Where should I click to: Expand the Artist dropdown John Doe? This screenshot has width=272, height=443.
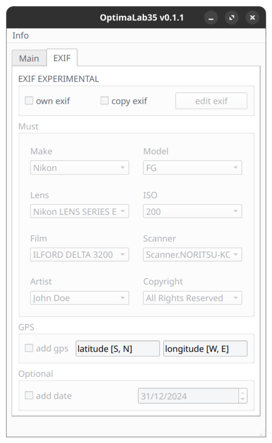point(80,298)
